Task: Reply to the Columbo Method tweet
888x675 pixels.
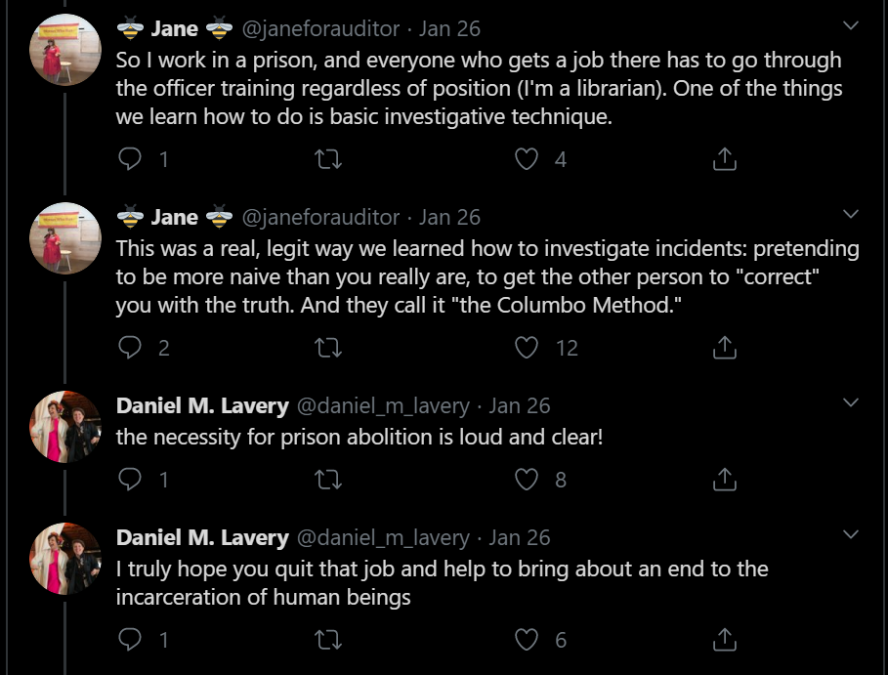Action: tap(130, 348)
